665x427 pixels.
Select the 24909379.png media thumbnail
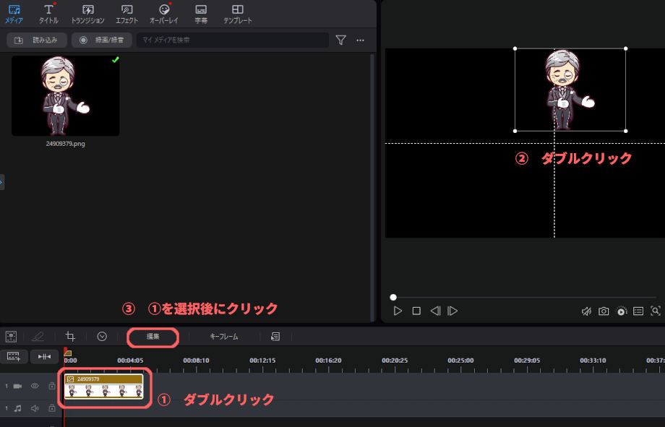coord(66,96)
